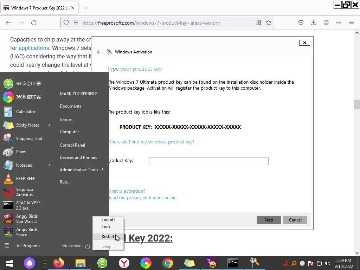Open Devices and Printers
The image size is (360, 270).
click(78, 157)
